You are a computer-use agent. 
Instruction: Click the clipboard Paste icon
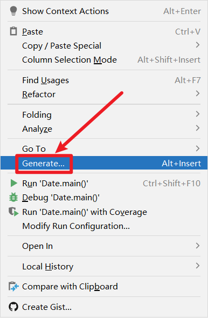tap(13, 31)
